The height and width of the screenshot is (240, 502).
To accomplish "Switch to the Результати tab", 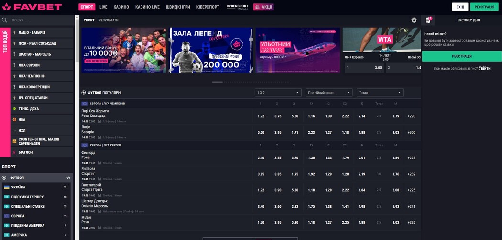I will point(109,20).
